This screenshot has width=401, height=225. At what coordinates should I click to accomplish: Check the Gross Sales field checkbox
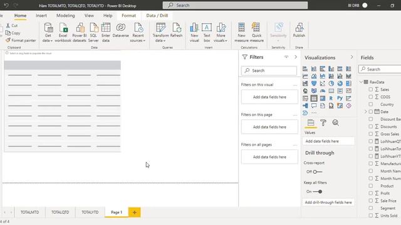click(x=370, y=134)
